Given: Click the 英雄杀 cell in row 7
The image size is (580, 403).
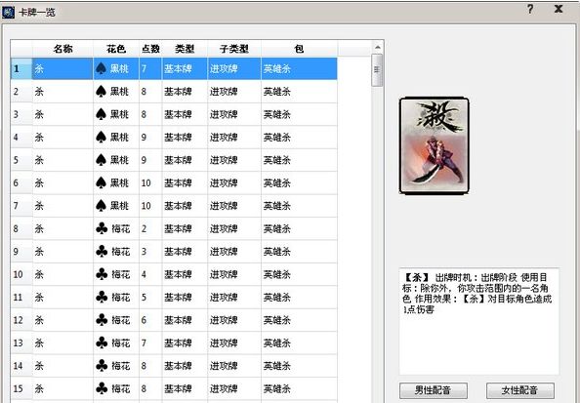Looking at the screenshot, I should pos(299,206).
